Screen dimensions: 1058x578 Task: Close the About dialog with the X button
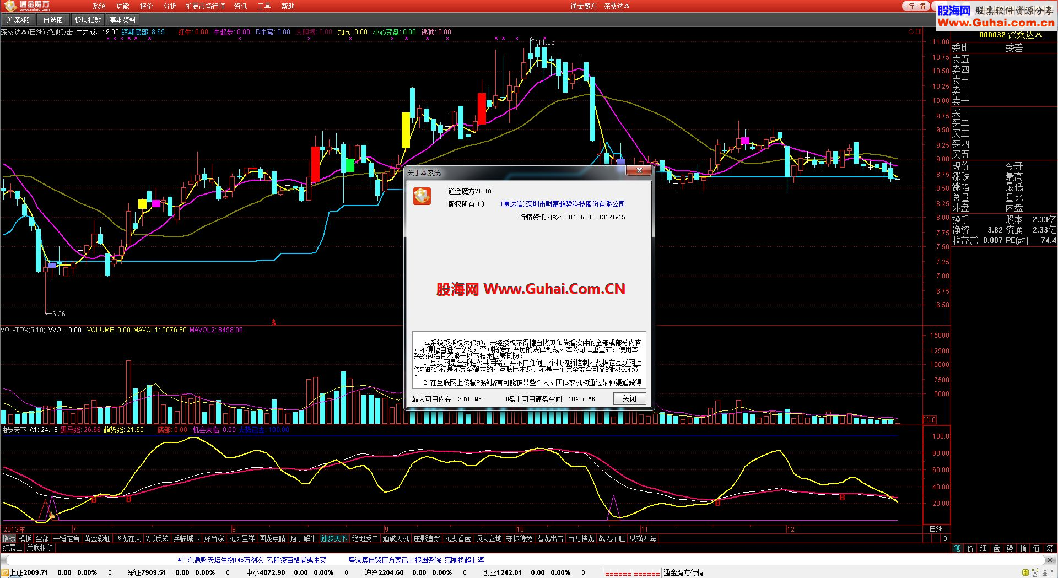pos(639,171)
